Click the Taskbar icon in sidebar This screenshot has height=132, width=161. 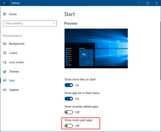pyautogui.click(x=5, y=90)
